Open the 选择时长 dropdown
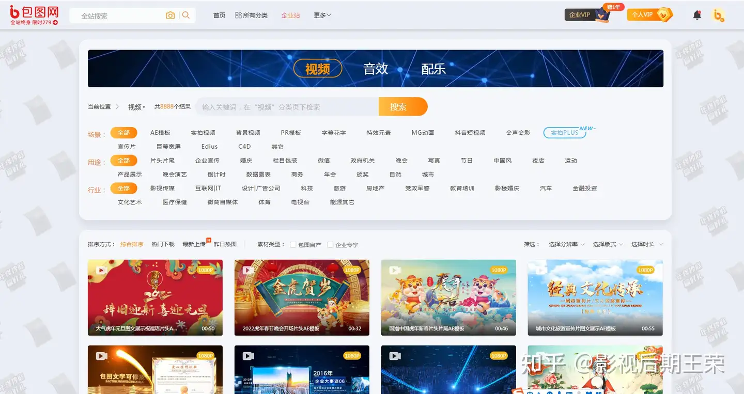The image size is (744, 394). pos(647,244)
